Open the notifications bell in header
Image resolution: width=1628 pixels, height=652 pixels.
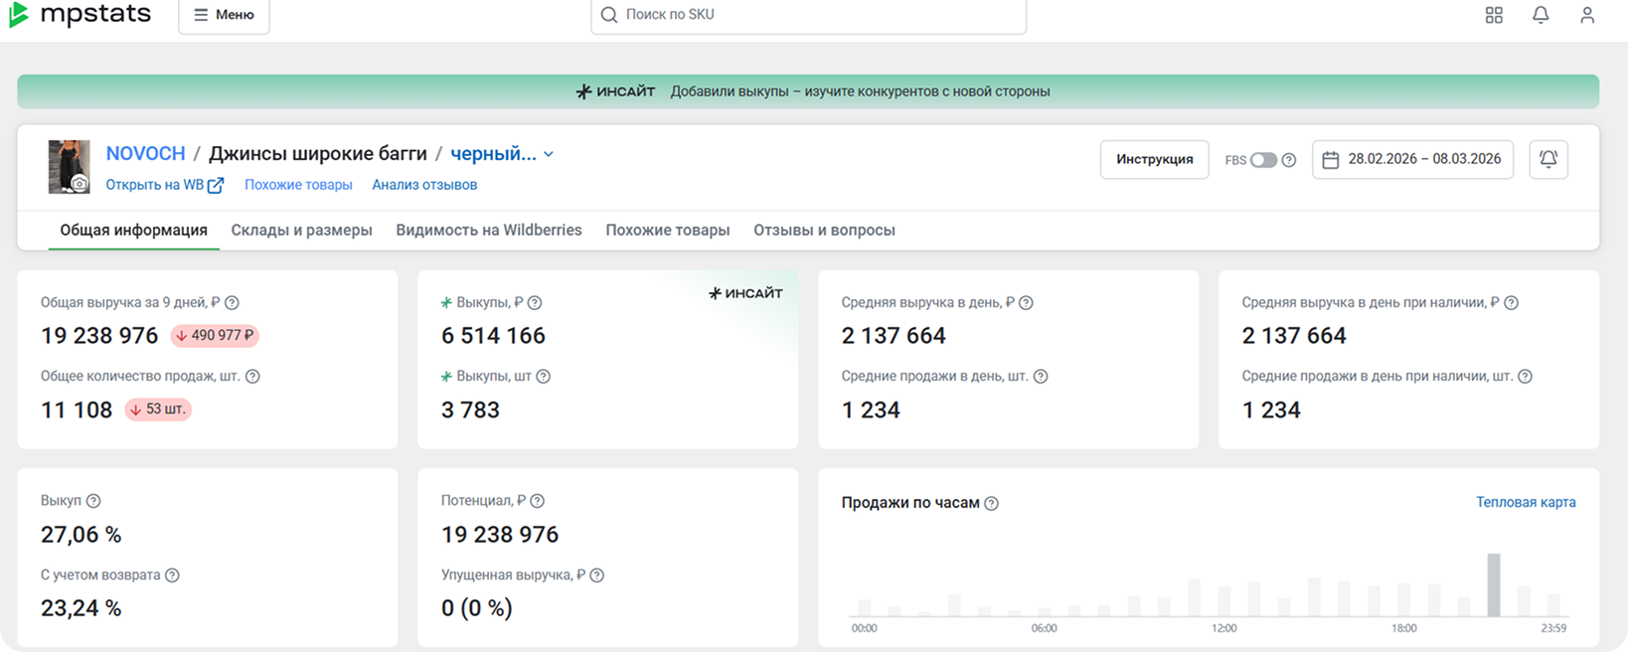(1541, 15)
